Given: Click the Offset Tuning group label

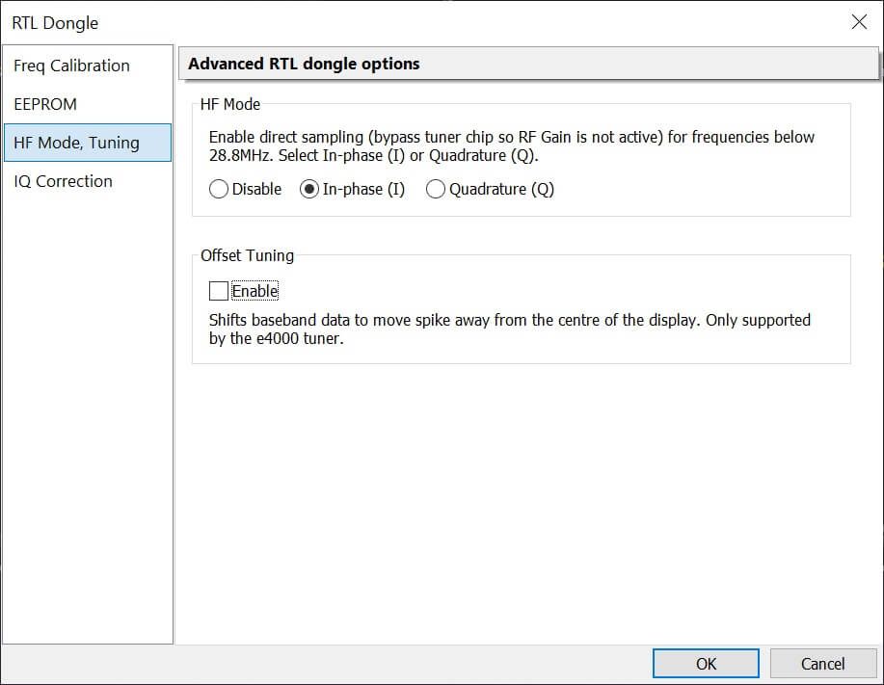Looking at the screenshot, I should pyautogui.click(x=248, y=255).
